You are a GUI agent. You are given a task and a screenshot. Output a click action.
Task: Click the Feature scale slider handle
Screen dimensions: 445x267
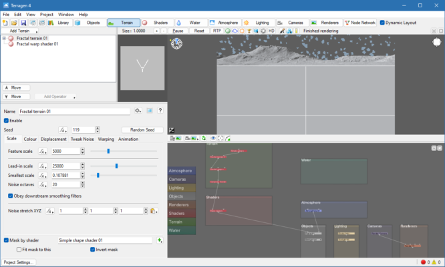tap(108, 152)
